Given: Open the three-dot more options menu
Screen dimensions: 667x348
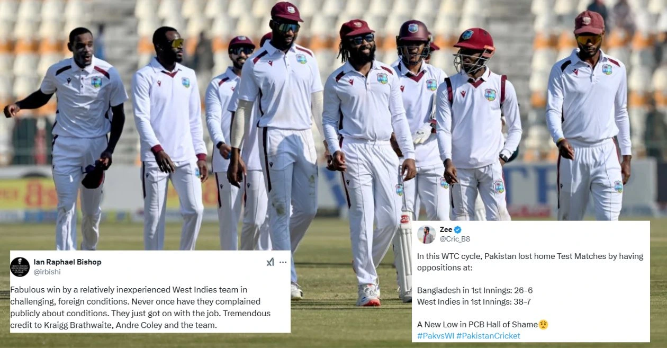Looking at the screenshot, I should [x=283, y=262].
